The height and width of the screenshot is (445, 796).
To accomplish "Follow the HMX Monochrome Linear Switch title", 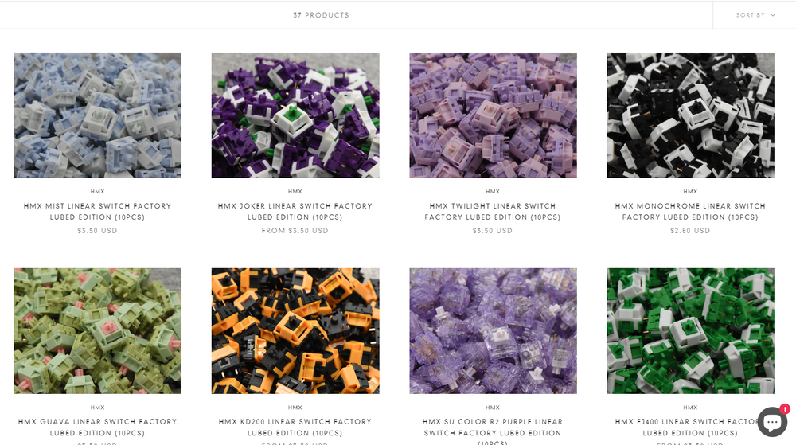I will click(x=690, y=212).
